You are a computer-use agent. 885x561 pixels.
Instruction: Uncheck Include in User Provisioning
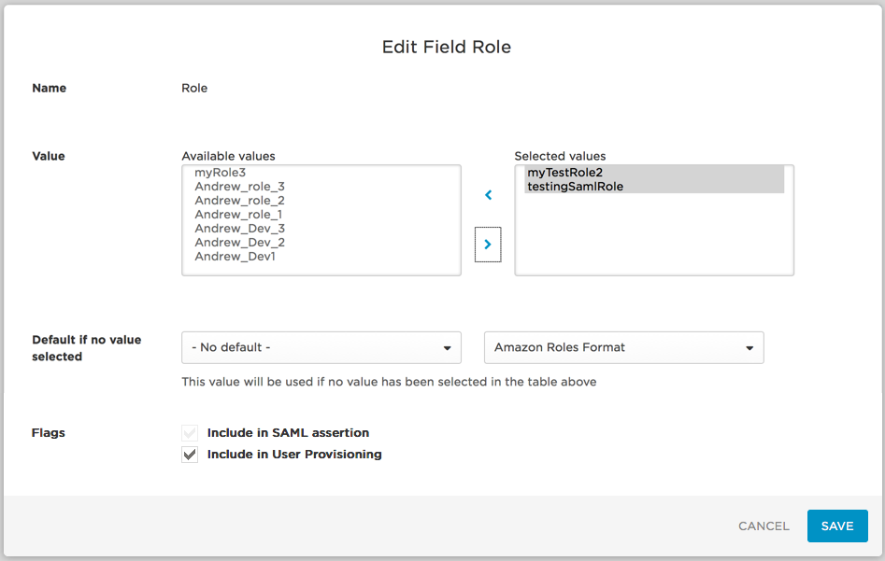click(190, 455)
